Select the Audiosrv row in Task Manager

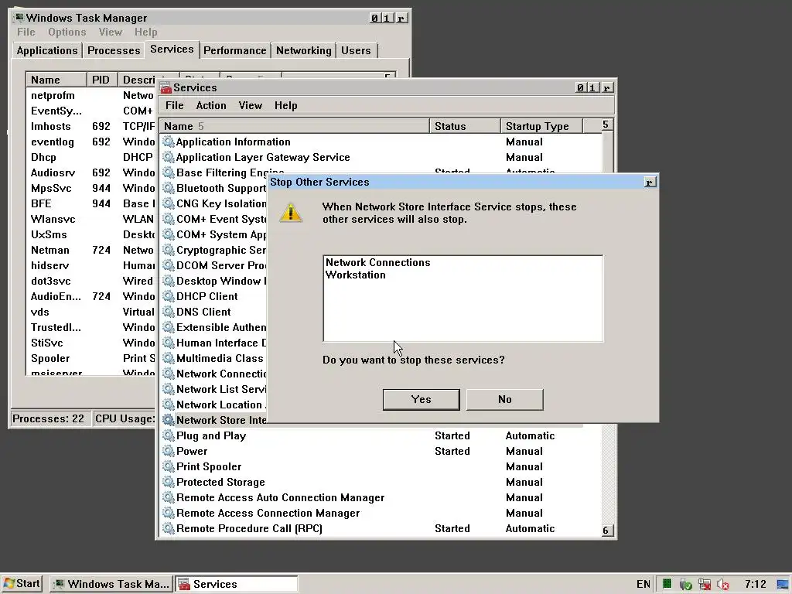pos(91,172)
